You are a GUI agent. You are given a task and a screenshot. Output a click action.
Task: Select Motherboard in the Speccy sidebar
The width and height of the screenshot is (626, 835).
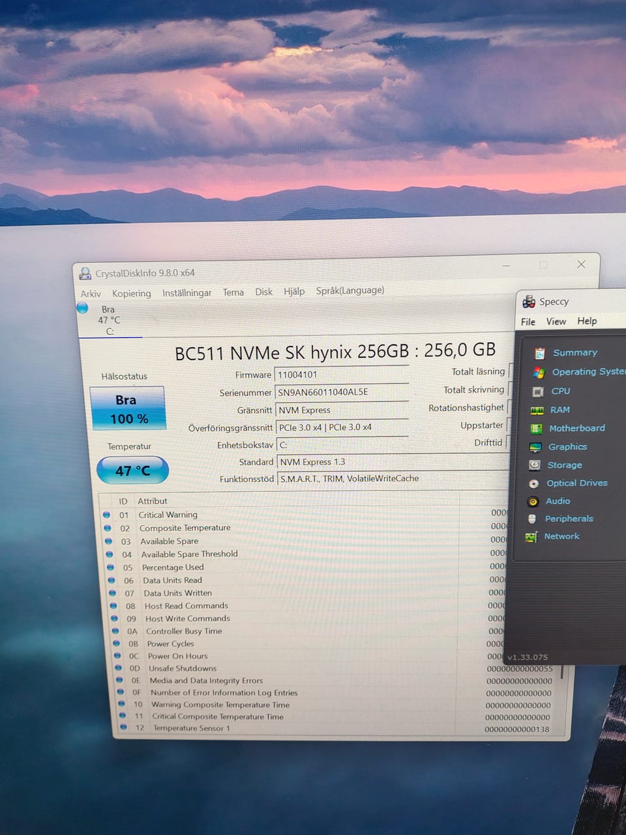(577, 428)
